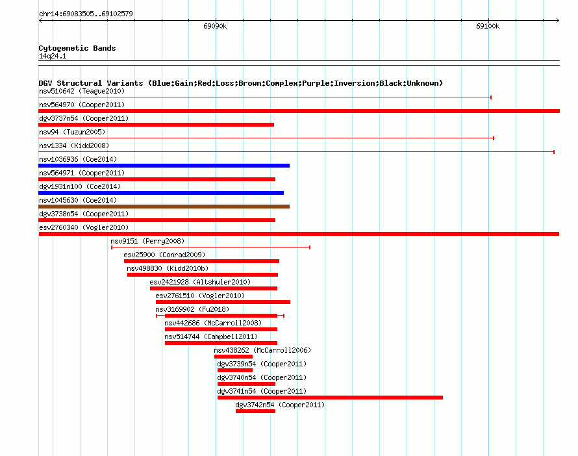Click the long red bar of dgv3741n54
The width and height of the screenshot is (578, 456).
tap(331, 398)
